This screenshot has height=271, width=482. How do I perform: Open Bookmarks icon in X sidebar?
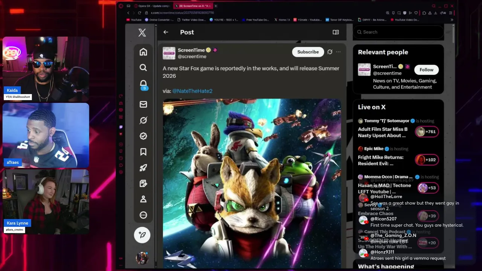143,152
